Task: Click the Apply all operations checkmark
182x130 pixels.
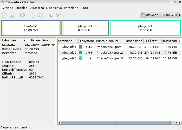Action: point(58,15)
